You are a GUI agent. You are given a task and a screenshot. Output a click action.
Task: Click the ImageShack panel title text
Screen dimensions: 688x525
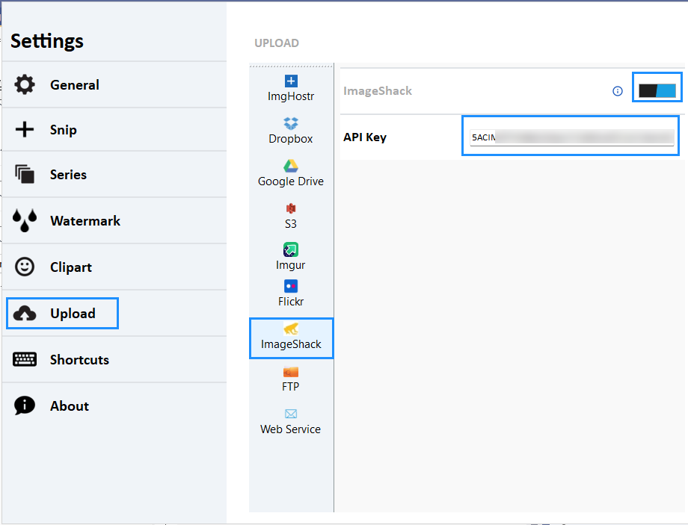[378, 91]
